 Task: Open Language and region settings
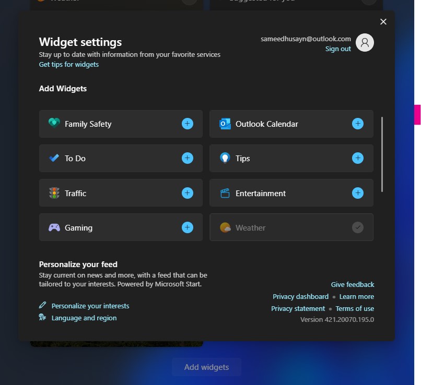(84, 318)
